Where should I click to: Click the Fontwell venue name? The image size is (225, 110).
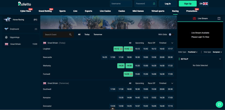(46, 74)
